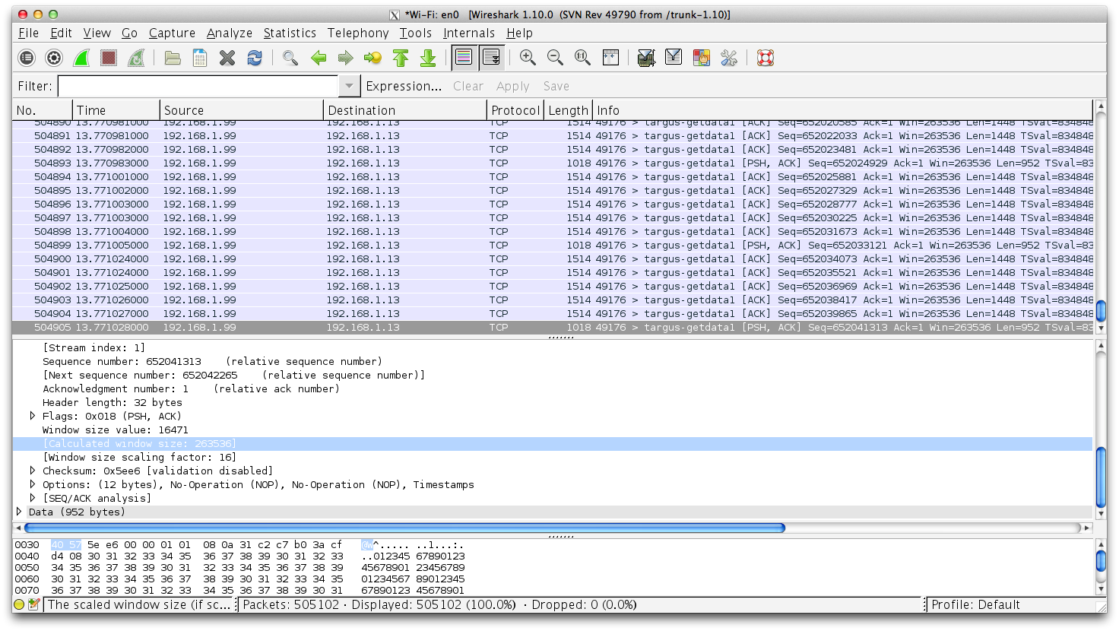Click the hex pane vertical scrollbar thumb

[1101, 561]
